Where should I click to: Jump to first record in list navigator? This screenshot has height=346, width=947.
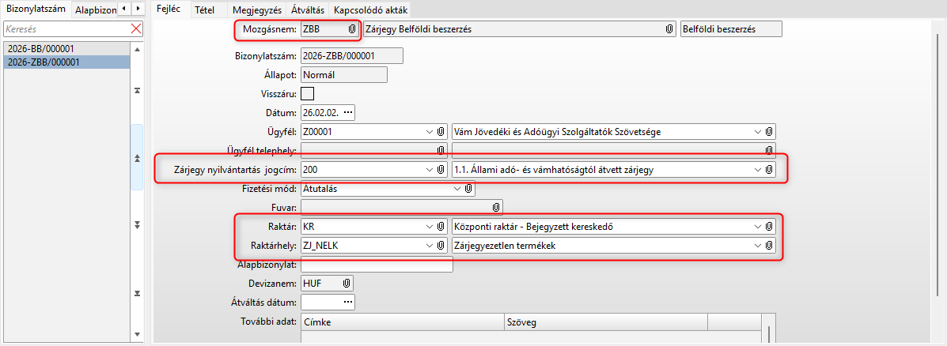(x=137, y=90)
